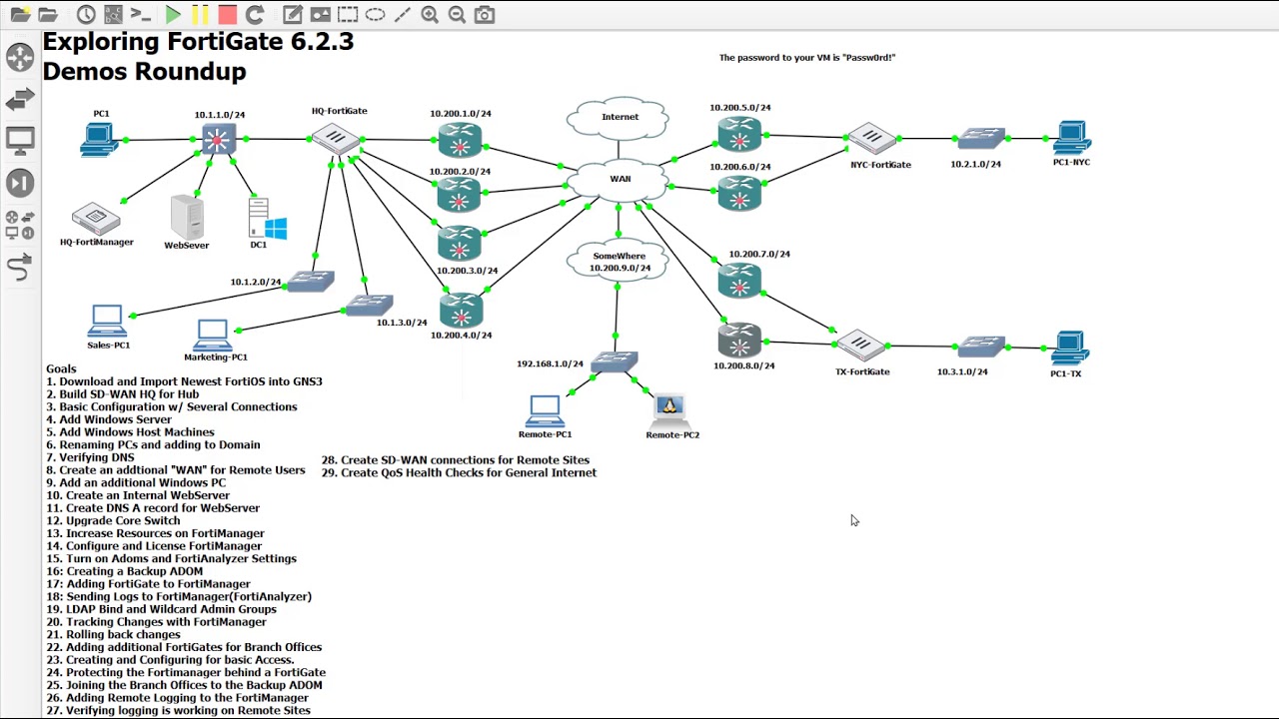This screenshot has width=1279, height=719.
Task: Stop all nodes with red square button
Action: (x=227, y=15)
